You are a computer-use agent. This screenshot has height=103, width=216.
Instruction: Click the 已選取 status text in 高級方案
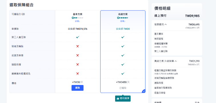pos(123,88)
